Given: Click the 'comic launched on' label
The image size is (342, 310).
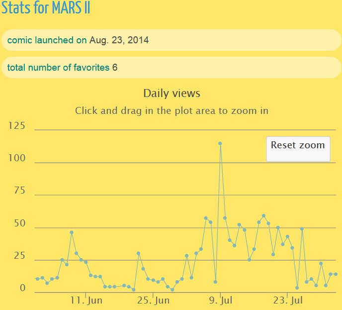Looking at the screenshot, I should [x=47, y=40].
